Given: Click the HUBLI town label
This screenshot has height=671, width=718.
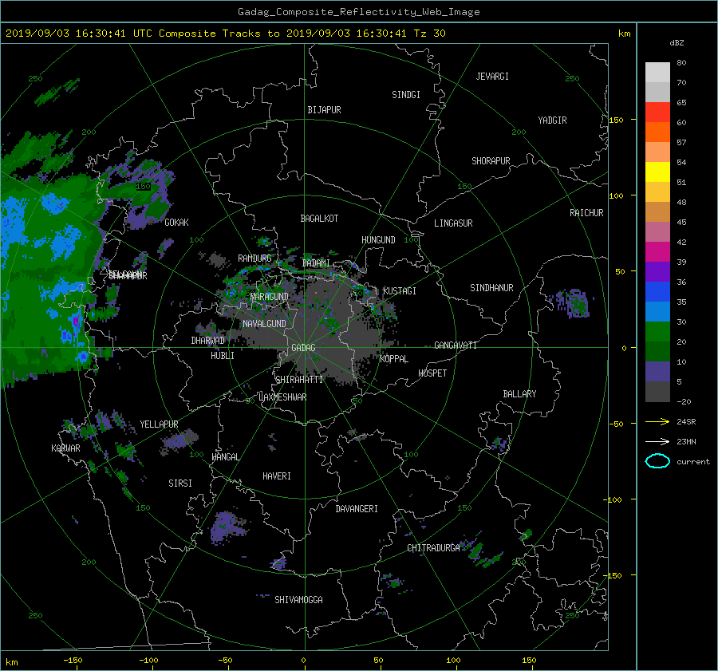Looking at the screenshot, I should (x=223, y=356).
